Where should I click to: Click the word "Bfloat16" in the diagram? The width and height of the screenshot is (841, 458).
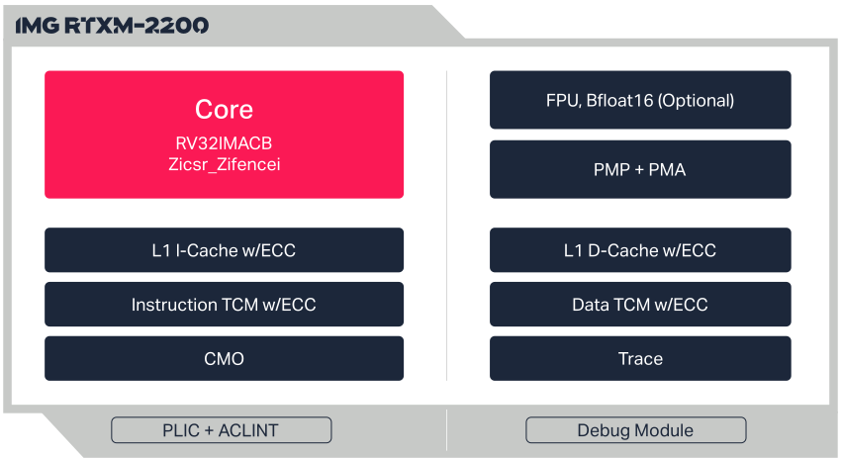619,100
